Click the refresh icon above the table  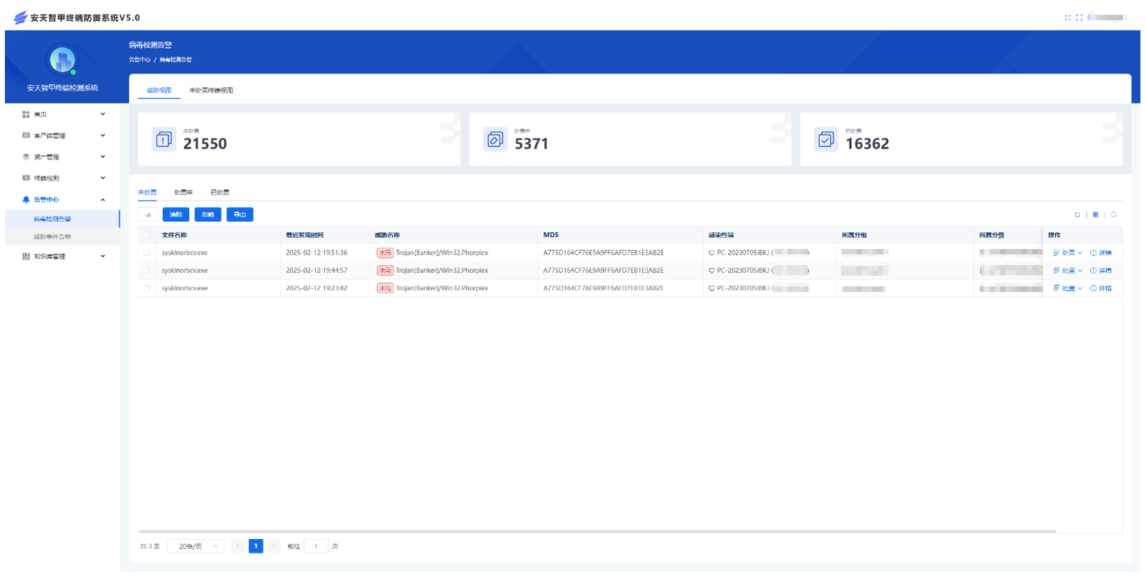pyautogui.click(x=1077, y=215)
